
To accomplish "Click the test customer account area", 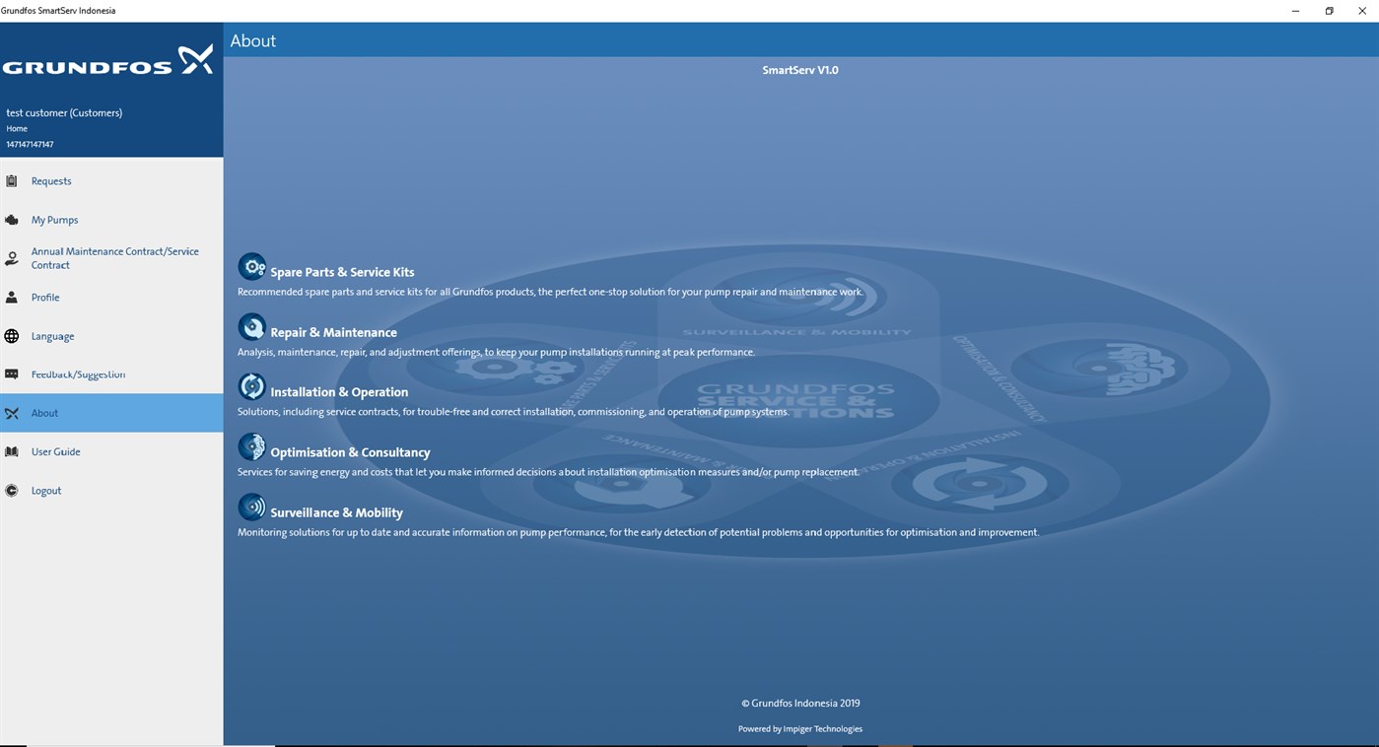I will point(63,112).
